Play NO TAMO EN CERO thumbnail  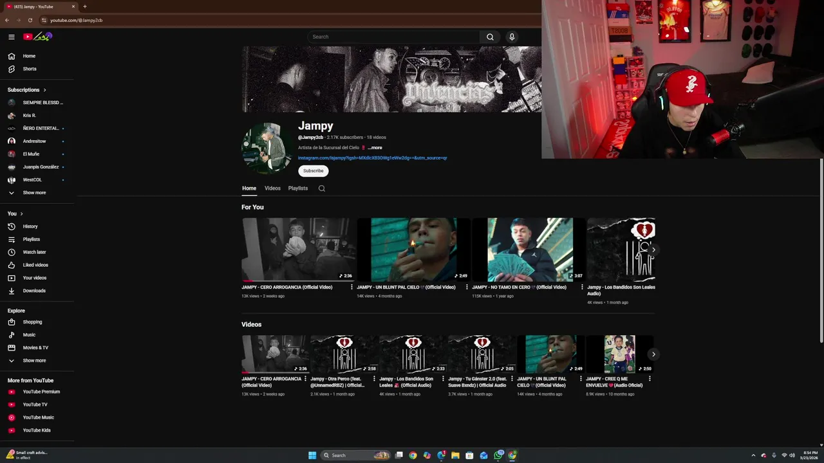(528, 250)
